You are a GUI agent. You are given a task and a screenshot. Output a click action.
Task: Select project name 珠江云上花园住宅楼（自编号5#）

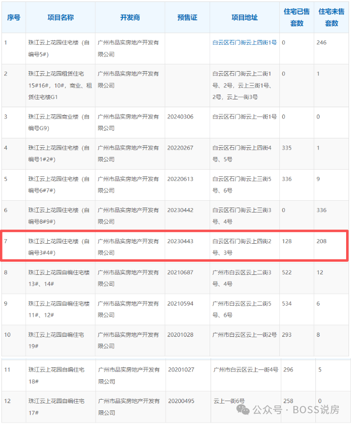(58, 48)
